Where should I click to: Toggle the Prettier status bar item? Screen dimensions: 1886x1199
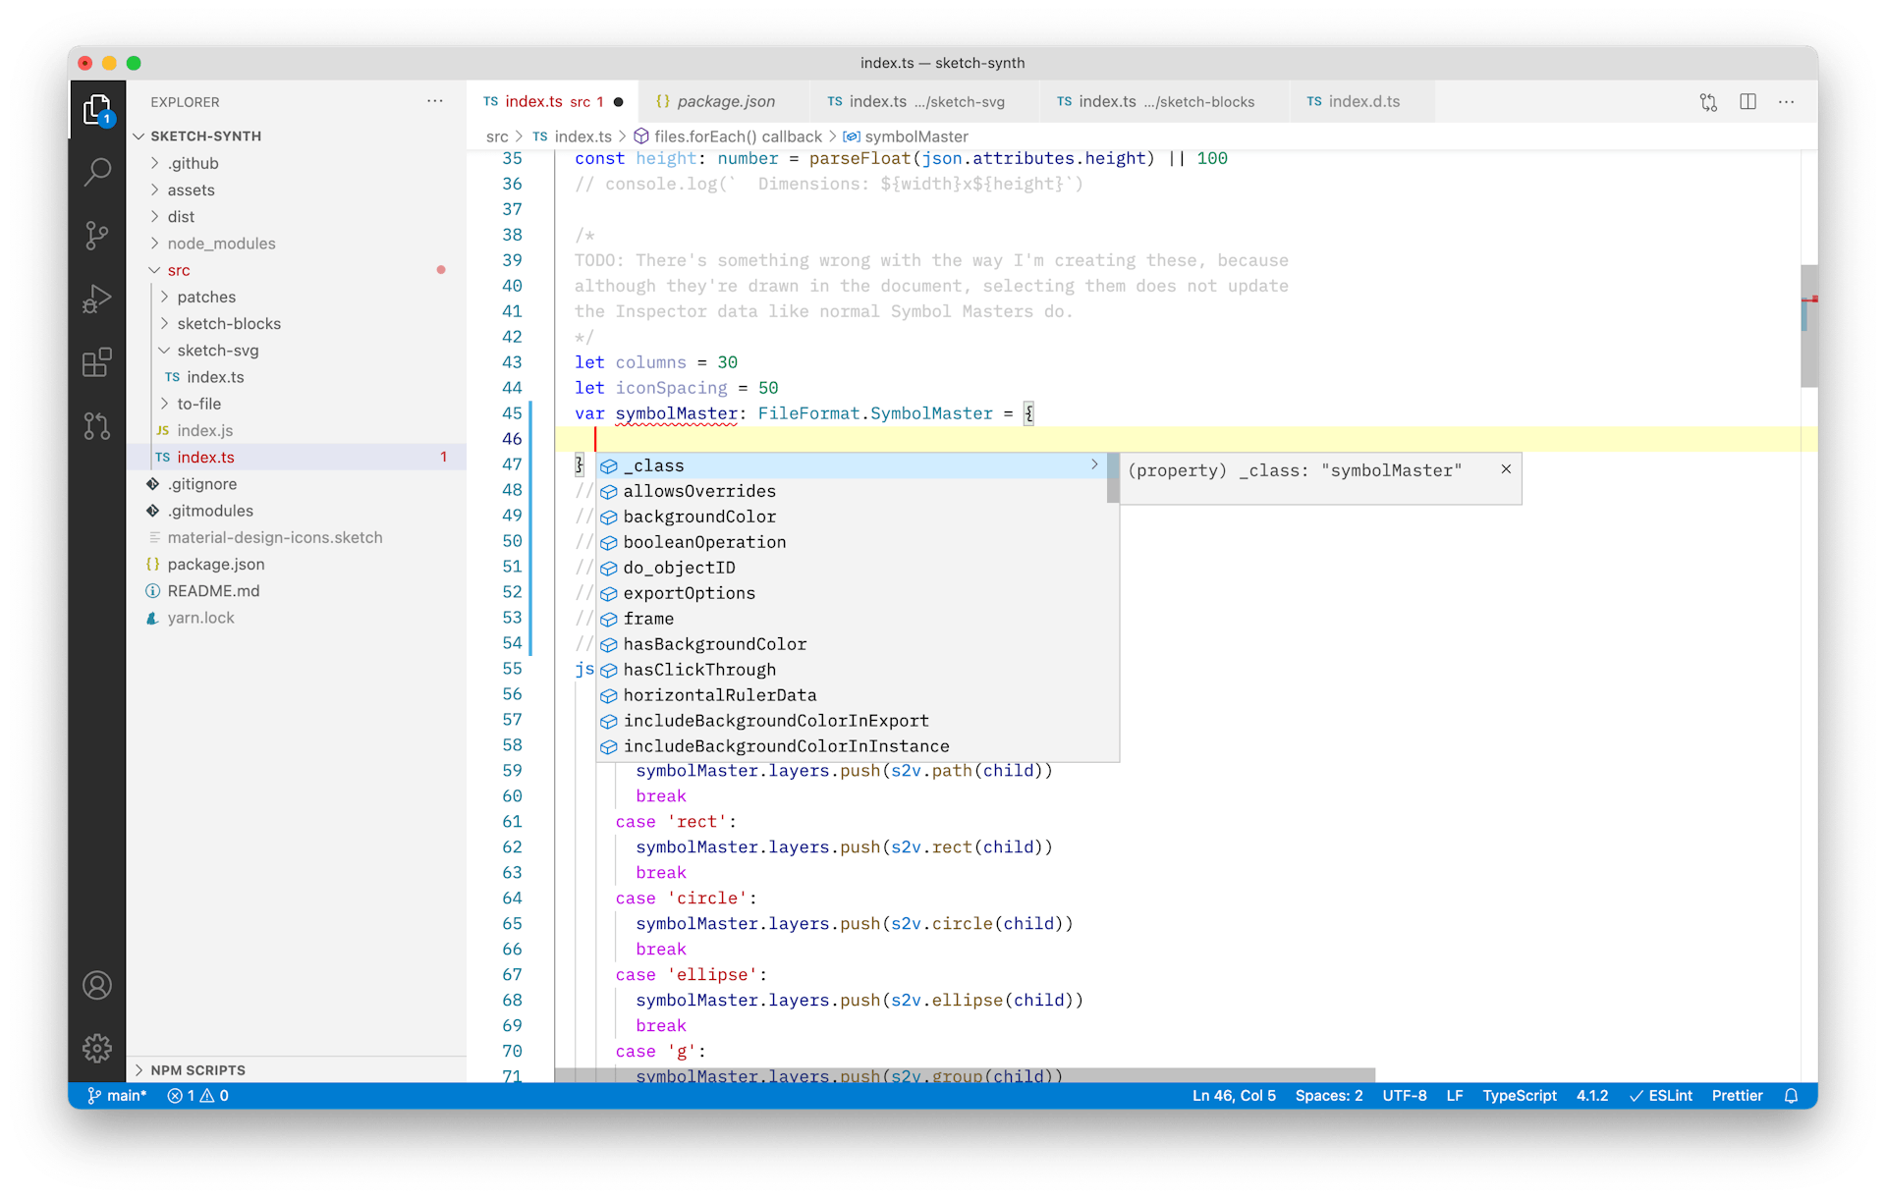[1735, 1093]
